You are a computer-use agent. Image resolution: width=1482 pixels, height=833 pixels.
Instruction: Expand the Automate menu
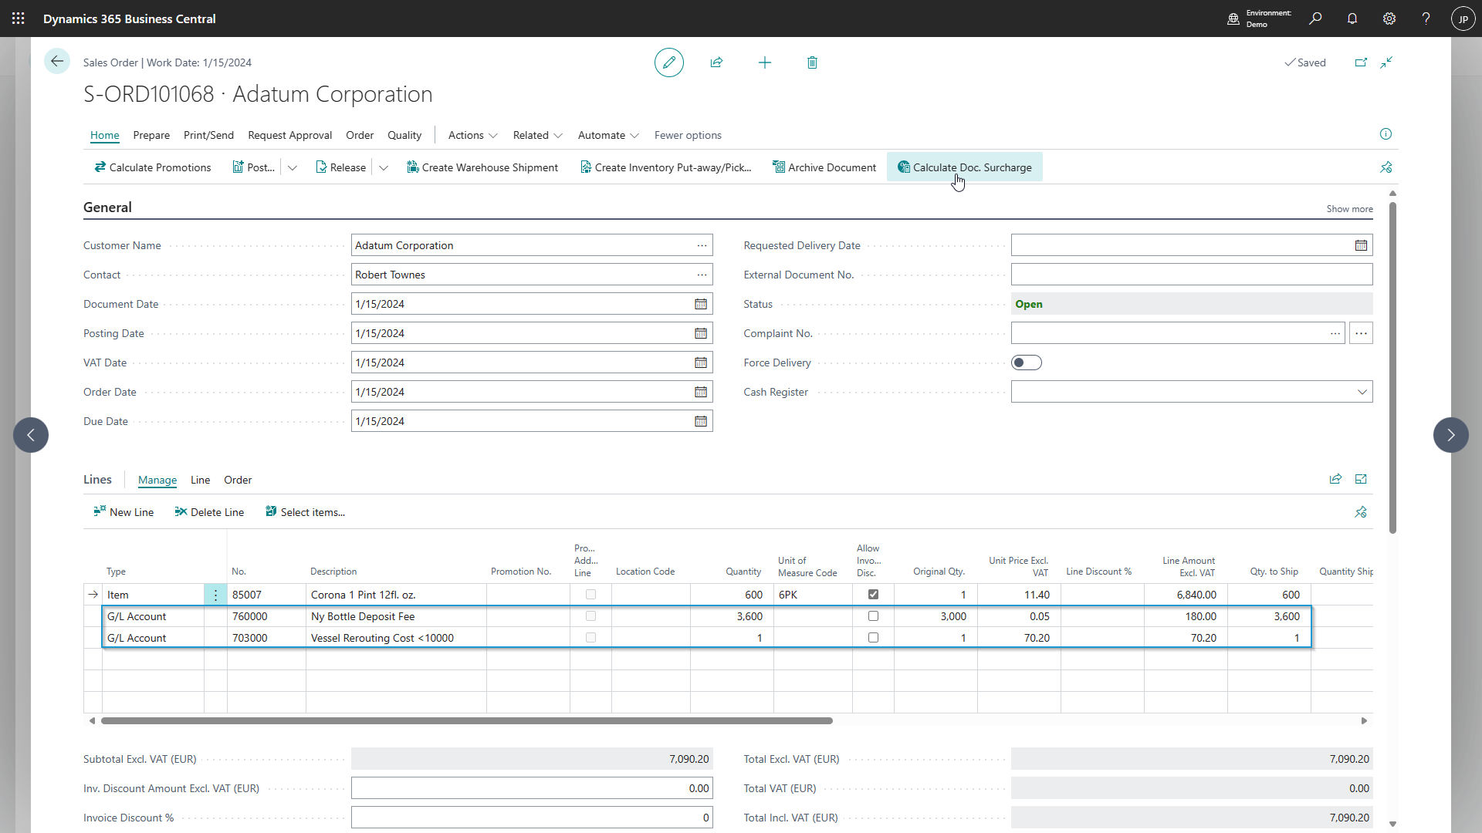(608, 135)
